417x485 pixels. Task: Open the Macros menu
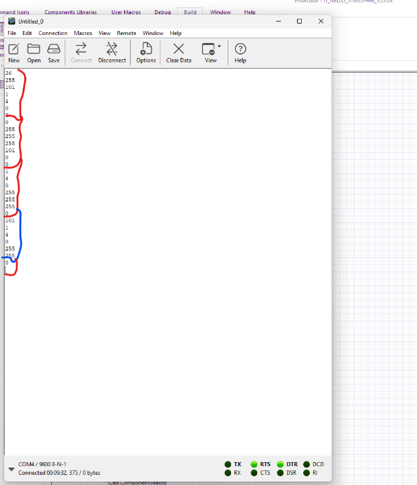pos(83,33)
